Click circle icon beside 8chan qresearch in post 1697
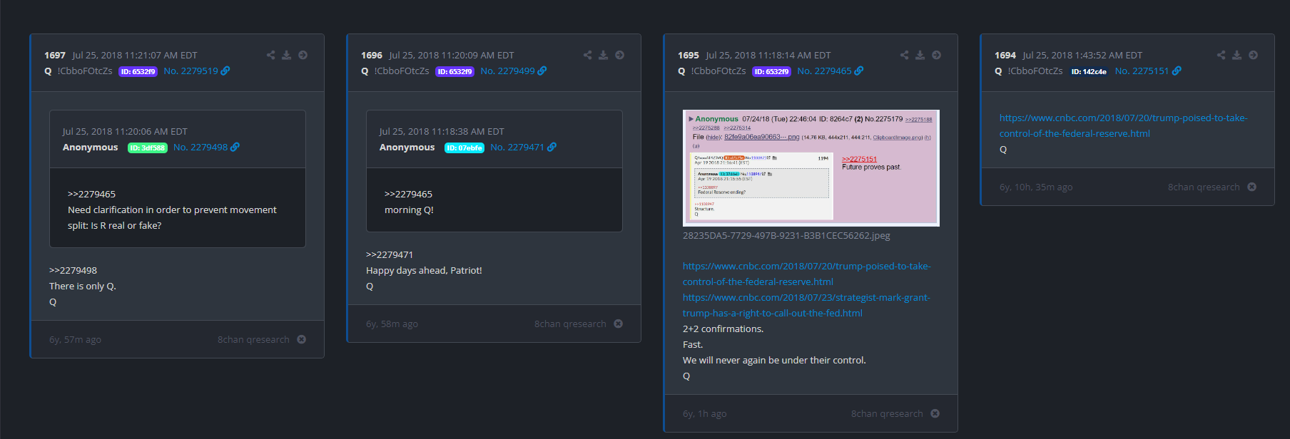1290x439 pixels. point(301,339)
